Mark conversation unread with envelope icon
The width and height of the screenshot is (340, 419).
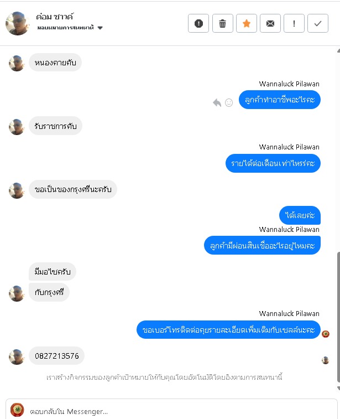click(270, 23)
